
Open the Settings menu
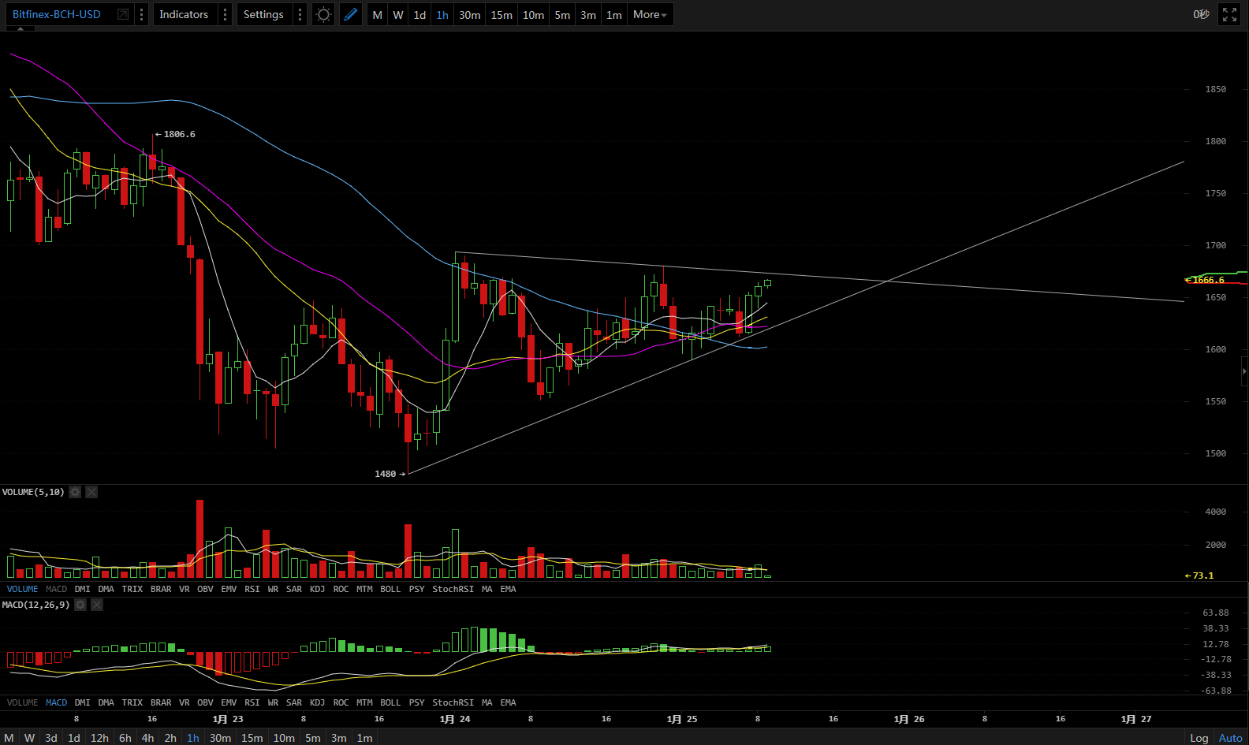point(263,14)
